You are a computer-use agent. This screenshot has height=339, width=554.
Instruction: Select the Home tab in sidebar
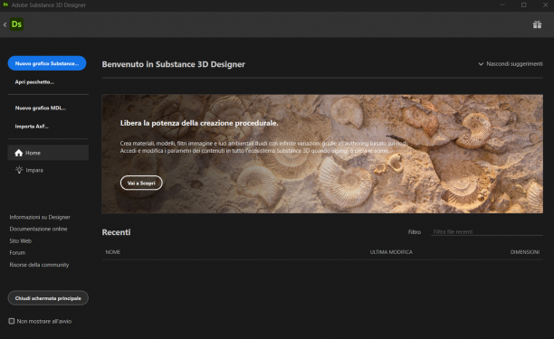48,153
